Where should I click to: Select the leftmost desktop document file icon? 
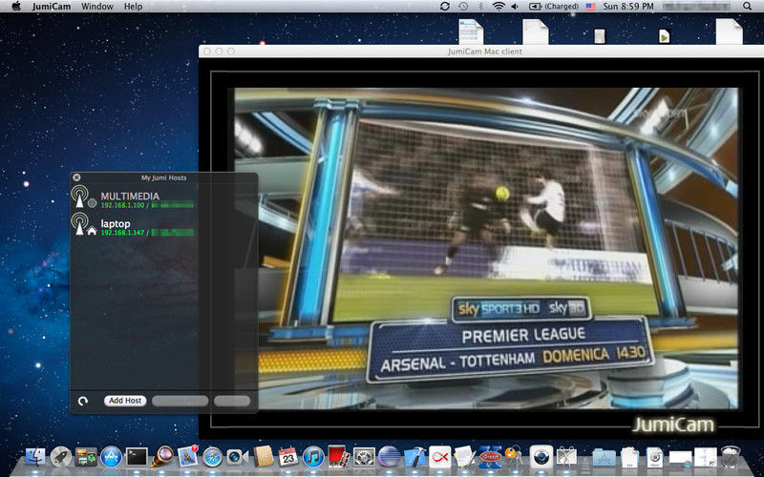tap(471, 31)
